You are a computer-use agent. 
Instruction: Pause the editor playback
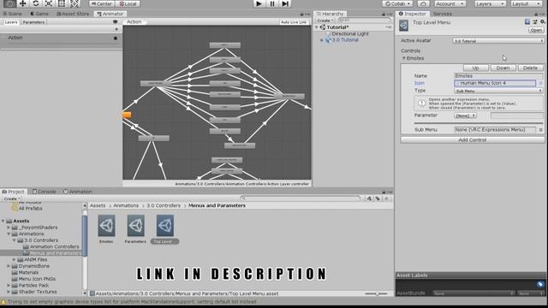click(x=272, y=3)
